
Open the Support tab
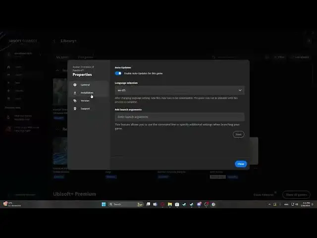(x=89, y=109)
